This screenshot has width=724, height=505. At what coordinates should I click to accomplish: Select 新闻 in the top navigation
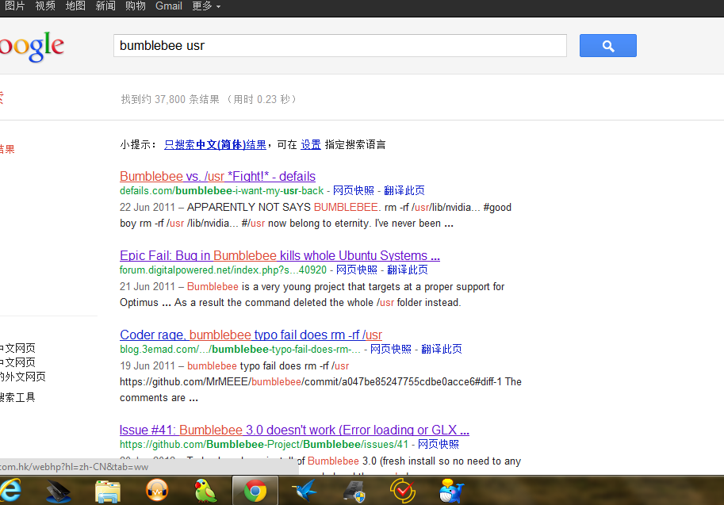pyautogui.click(x=105, y=6)
